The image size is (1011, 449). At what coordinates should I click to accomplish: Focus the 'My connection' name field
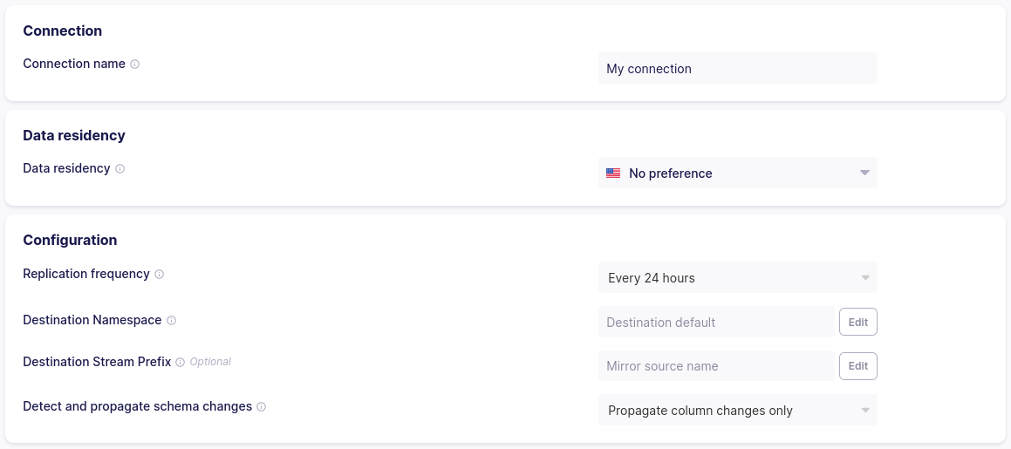pyautogui.click(x=737, y=69)
